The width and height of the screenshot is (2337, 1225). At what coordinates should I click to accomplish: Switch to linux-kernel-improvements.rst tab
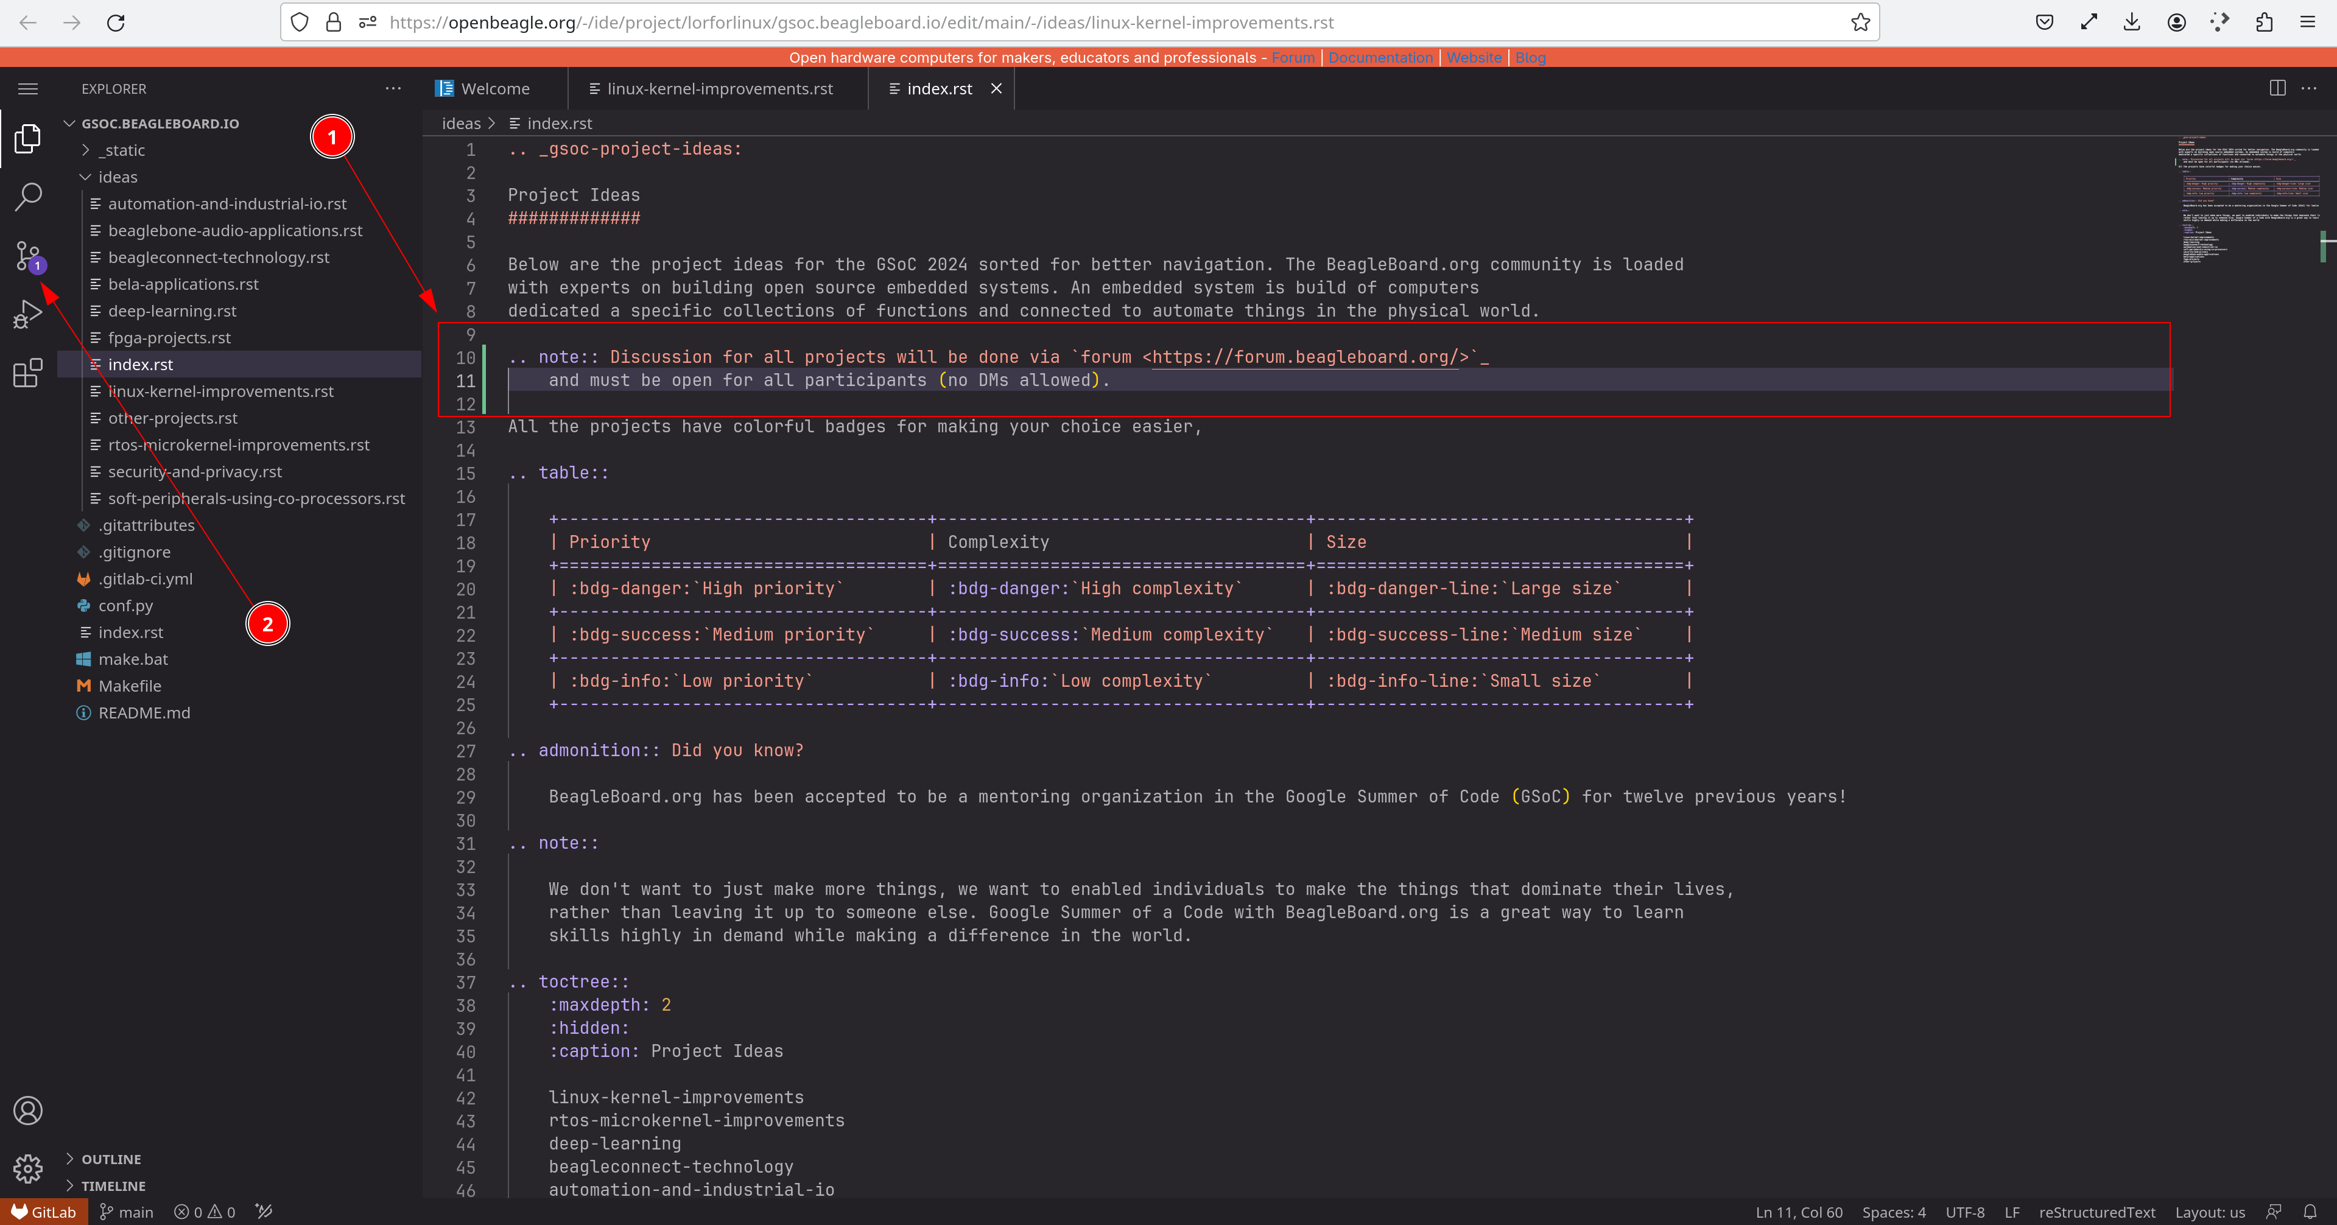click(719, 88)
